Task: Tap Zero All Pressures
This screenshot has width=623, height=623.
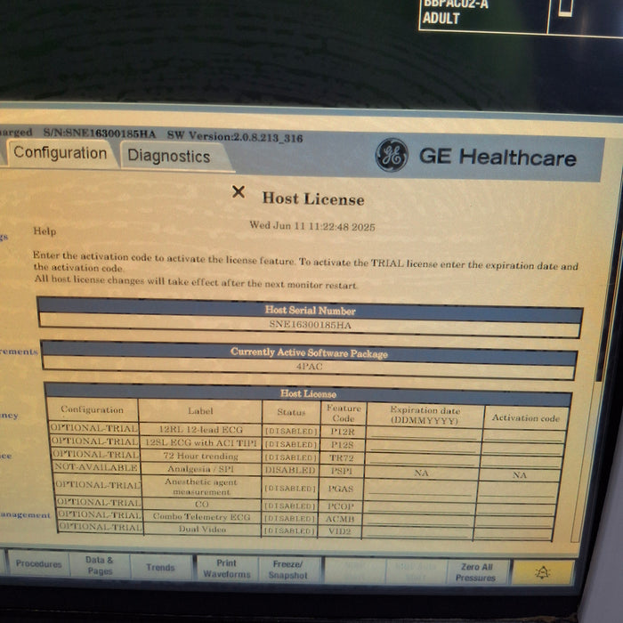Action: [x=476, y=572]
